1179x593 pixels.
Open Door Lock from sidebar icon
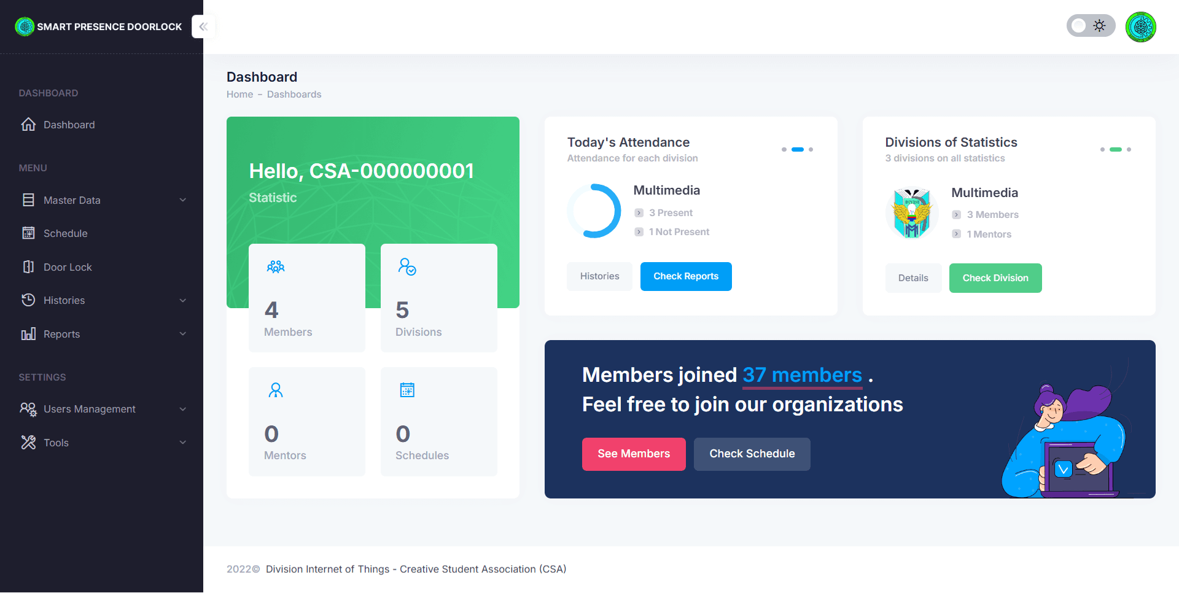(28, 266)
